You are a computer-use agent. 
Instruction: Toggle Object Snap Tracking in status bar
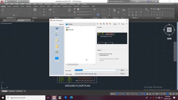point(137,94)
